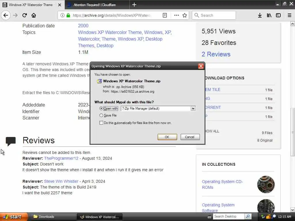Viewport: 295px width, 221px height.
Task: Close the Opening zip dialog with red X
Action: (x=201, y=66)
